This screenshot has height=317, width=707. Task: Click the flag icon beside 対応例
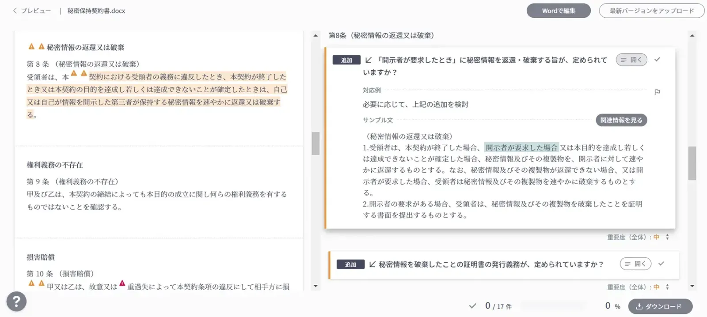click(657, 92)
